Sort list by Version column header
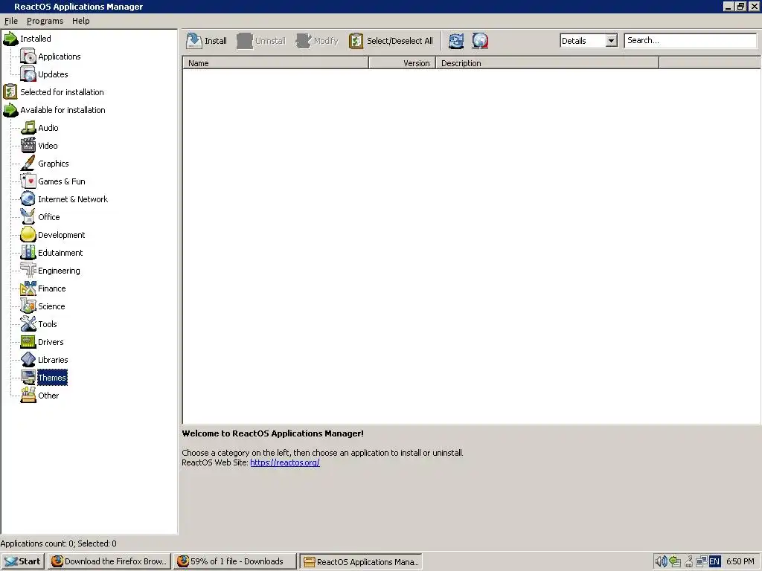 coord(402,63)
